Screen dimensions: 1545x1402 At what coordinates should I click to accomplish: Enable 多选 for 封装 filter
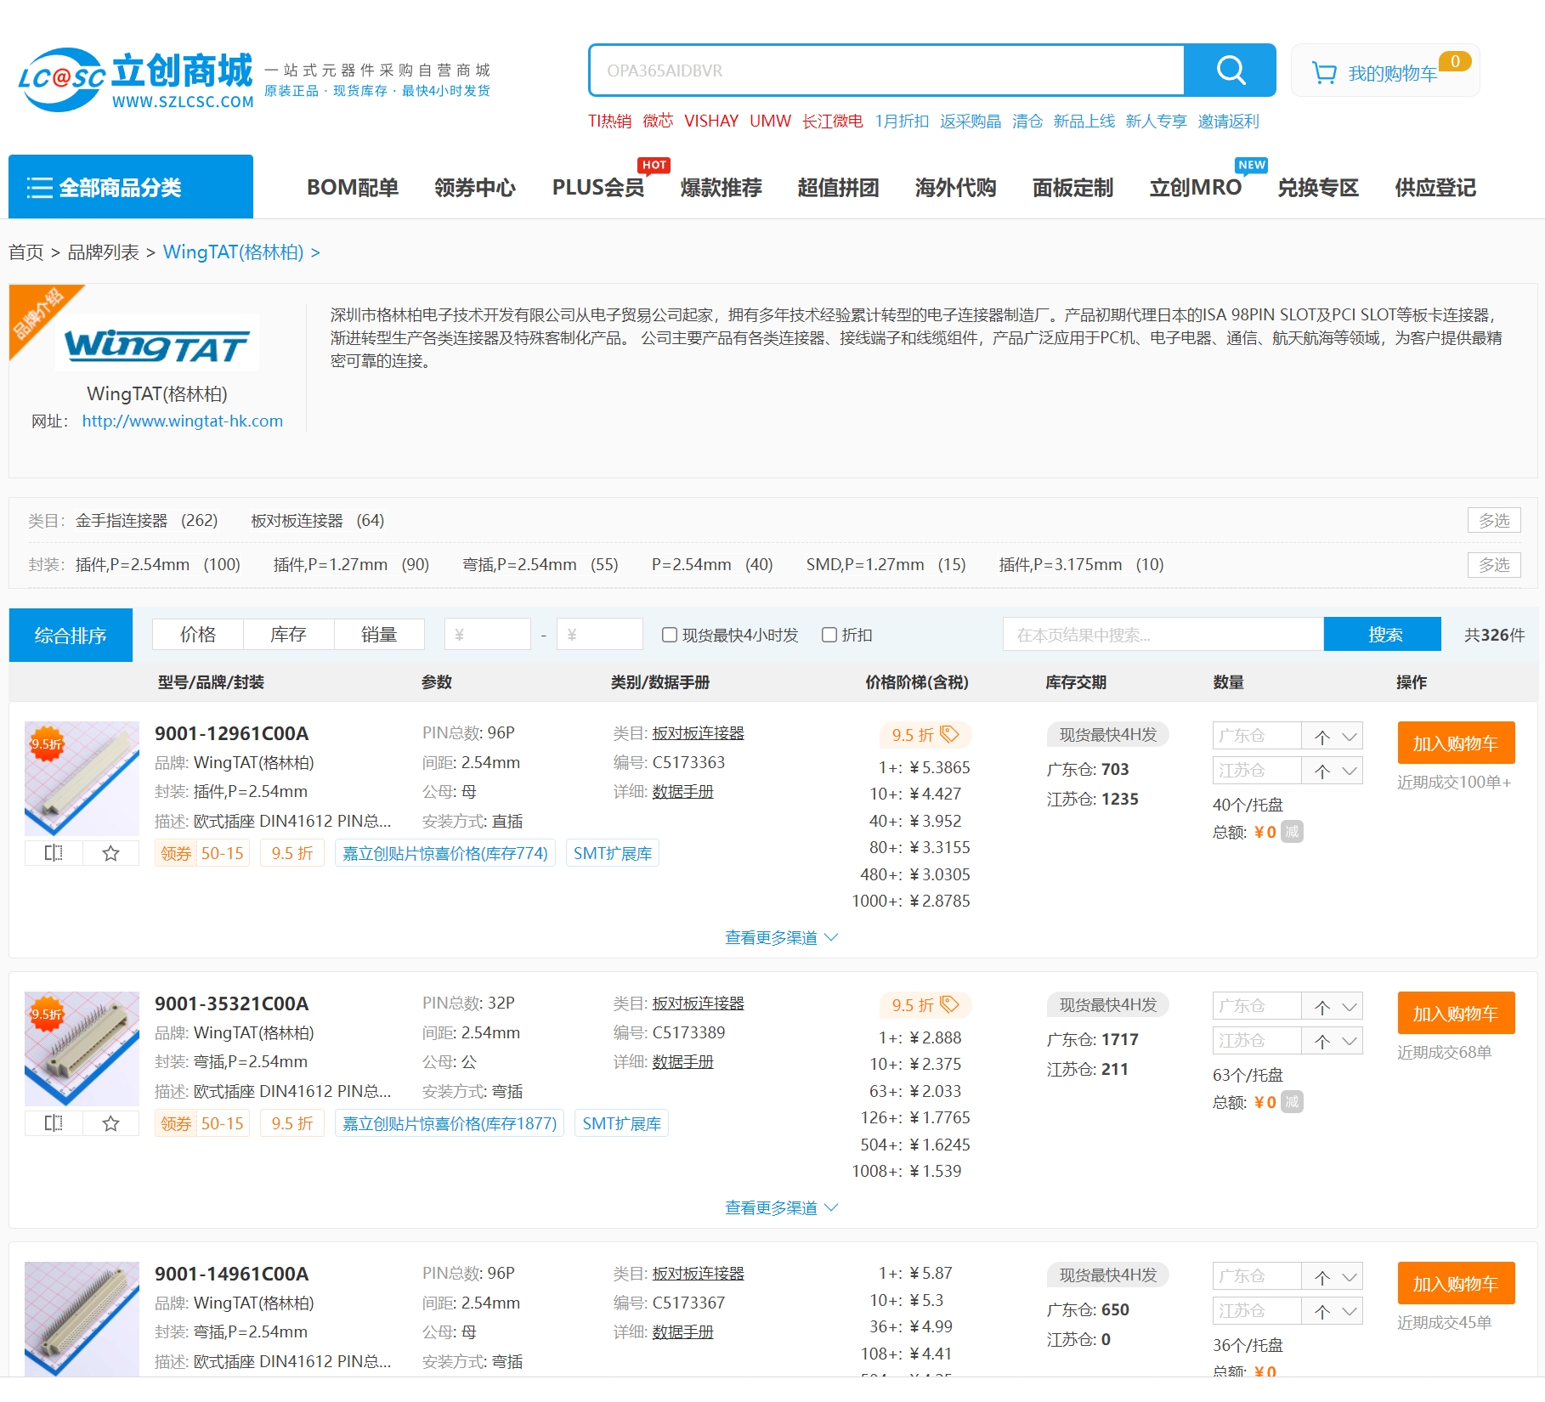click(1493, 564)
